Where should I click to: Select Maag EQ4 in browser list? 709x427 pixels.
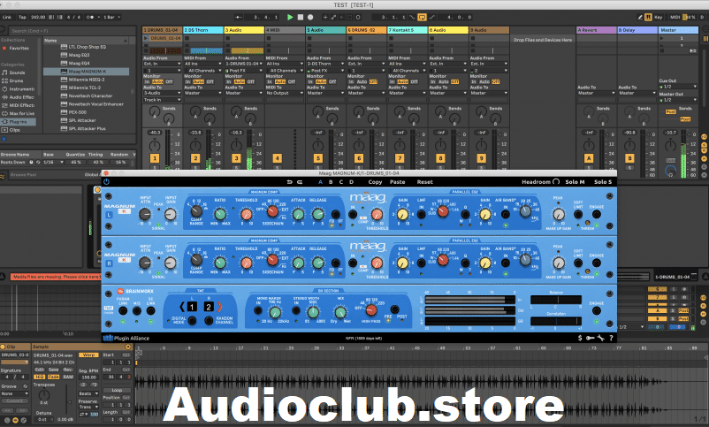(x=80, y=64)
